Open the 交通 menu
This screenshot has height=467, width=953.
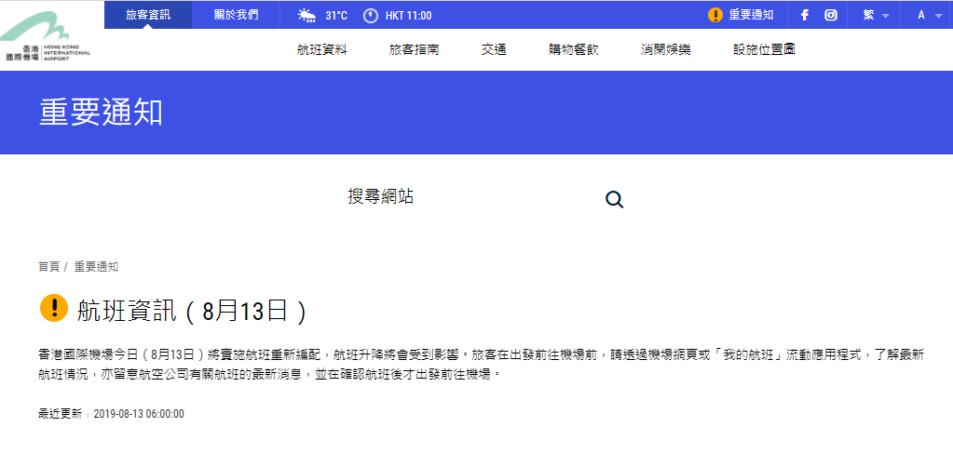click(x=494, y=50)
